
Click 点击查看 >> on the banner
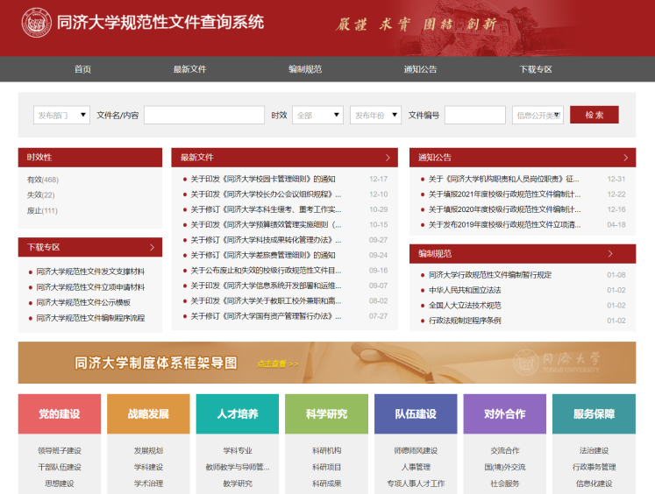click(277, 363)
